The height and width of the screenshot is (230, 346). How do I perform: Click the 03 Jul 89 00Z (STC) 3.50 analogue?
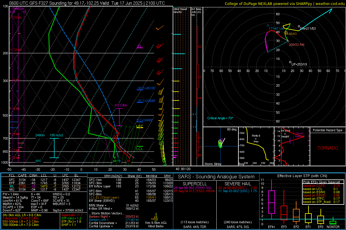point(238,188)
